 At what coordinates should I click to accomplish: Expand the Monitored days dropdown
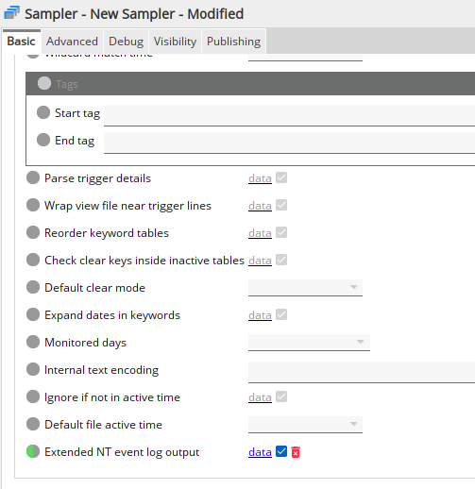pos(309,343)
